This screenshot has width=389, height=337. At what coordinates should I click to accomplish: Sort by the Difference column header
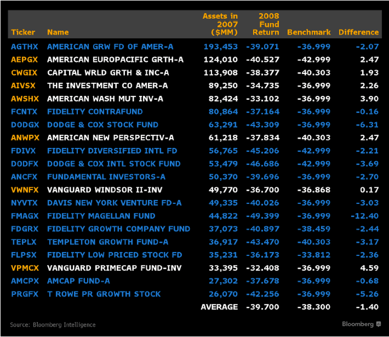pos(359,33)
